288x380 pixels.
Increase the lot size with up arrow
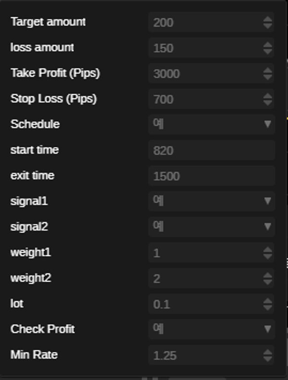pyautogui.click(x=267, y=301)
